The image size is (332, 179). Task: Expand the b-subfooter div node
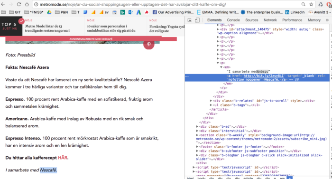point(197,151)
